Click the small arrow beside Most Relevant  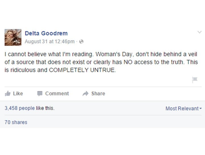point(201,108)
